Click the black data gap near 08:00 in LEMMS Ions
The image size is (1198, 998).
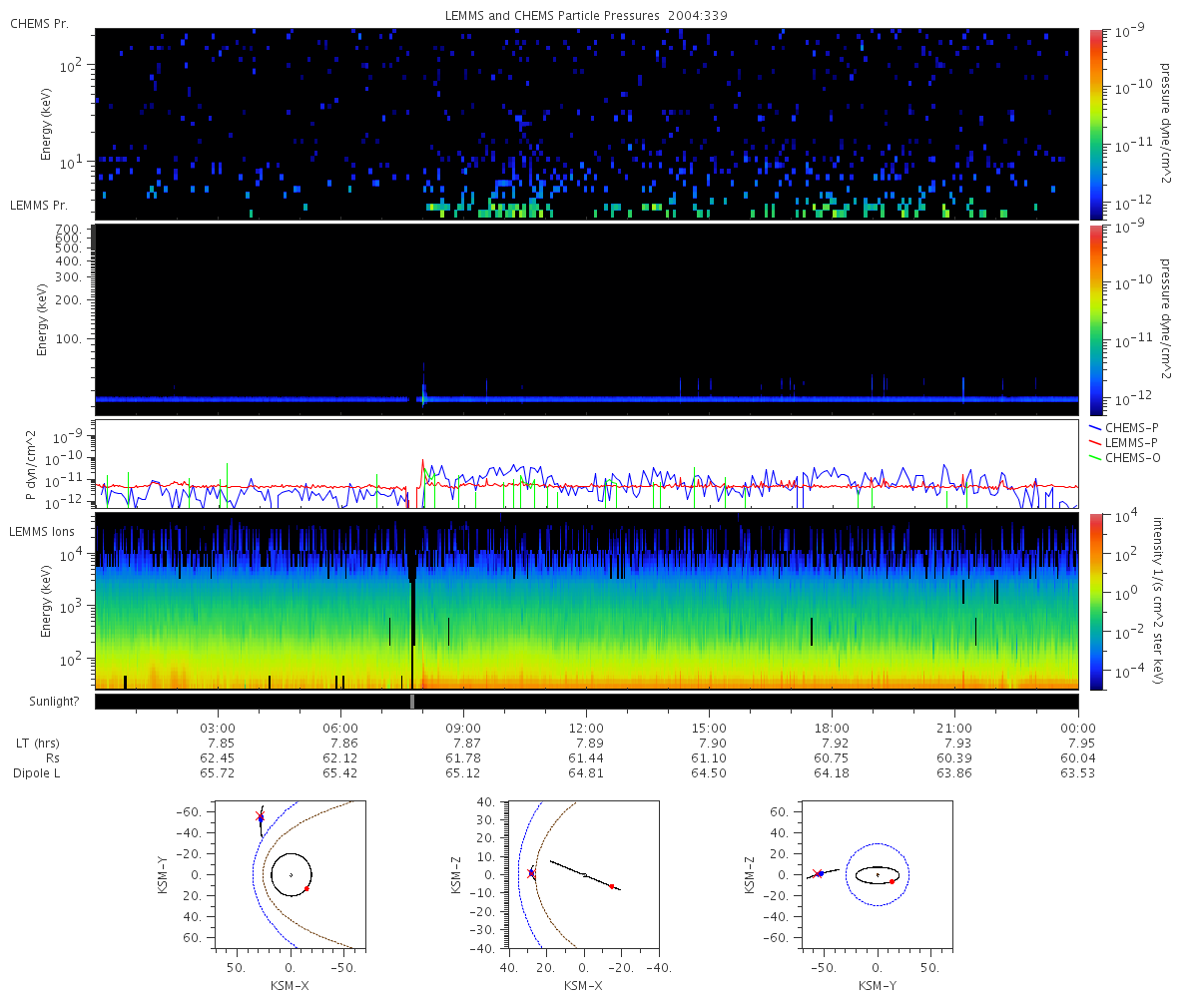(x=411, y=619)
